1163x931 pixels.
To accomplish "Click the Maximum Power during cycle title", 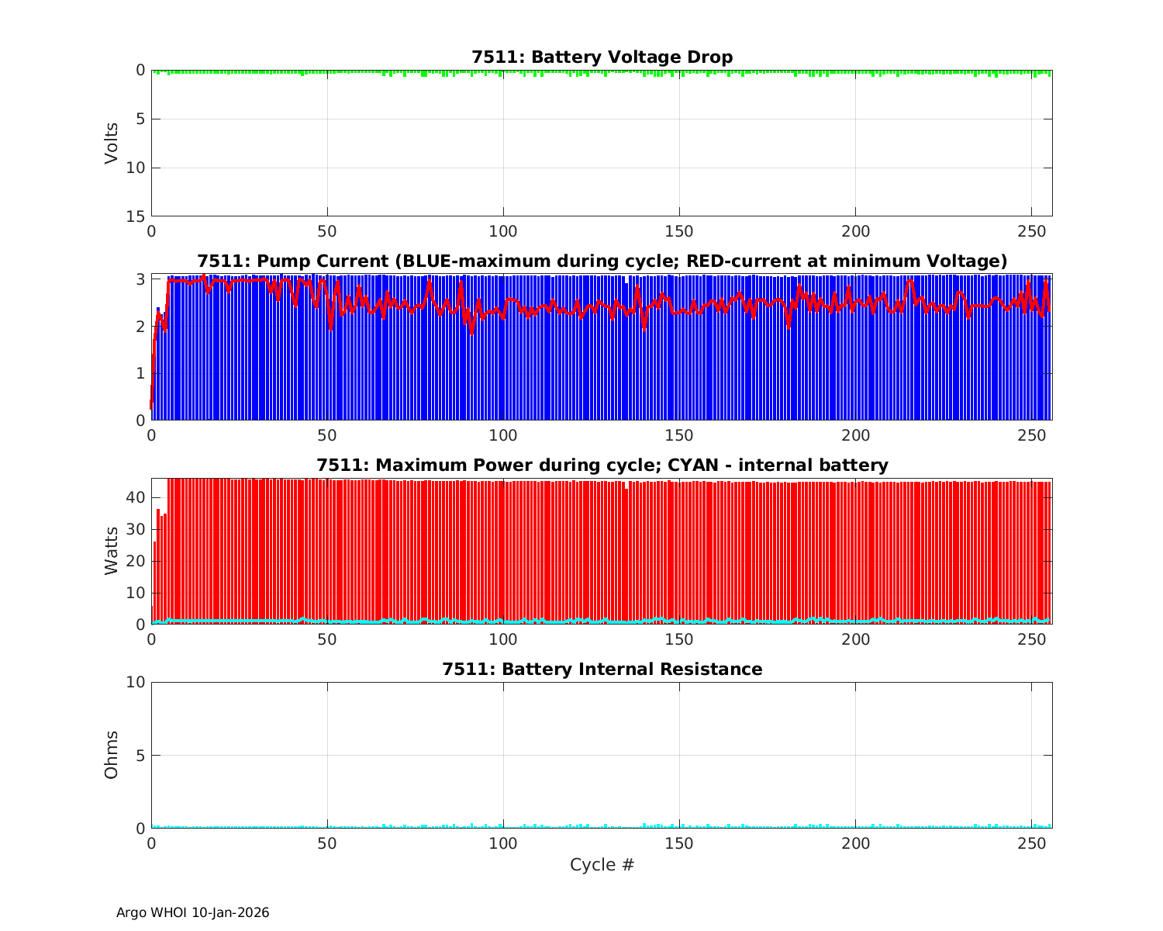I will (602, 465).
